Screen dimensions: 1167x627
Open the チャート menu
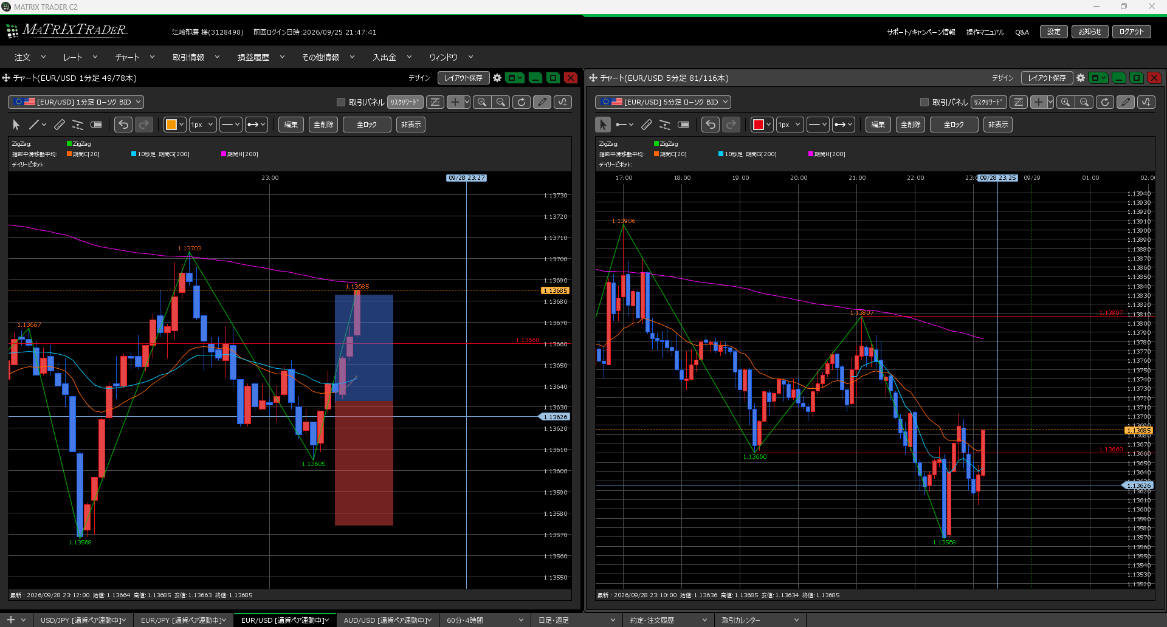[x=134, y=57]
